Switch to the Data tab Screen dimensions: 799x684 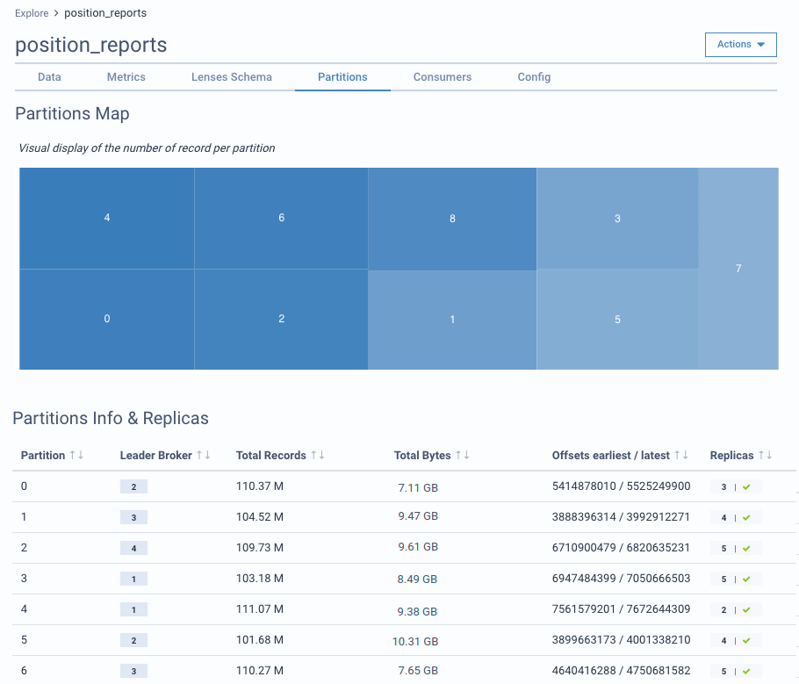click(x=49, y=77)
